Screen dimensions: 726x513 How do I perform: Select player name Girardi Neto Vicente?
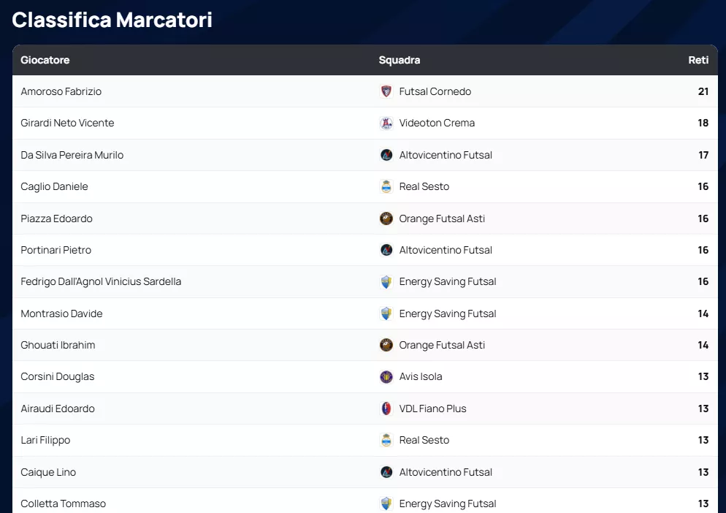click(67, 123)
